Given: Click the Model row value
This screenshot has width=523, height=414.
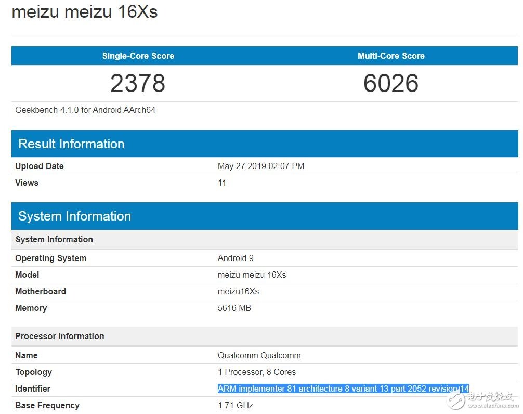Looking at the screenshot, I should pos(252,275).
